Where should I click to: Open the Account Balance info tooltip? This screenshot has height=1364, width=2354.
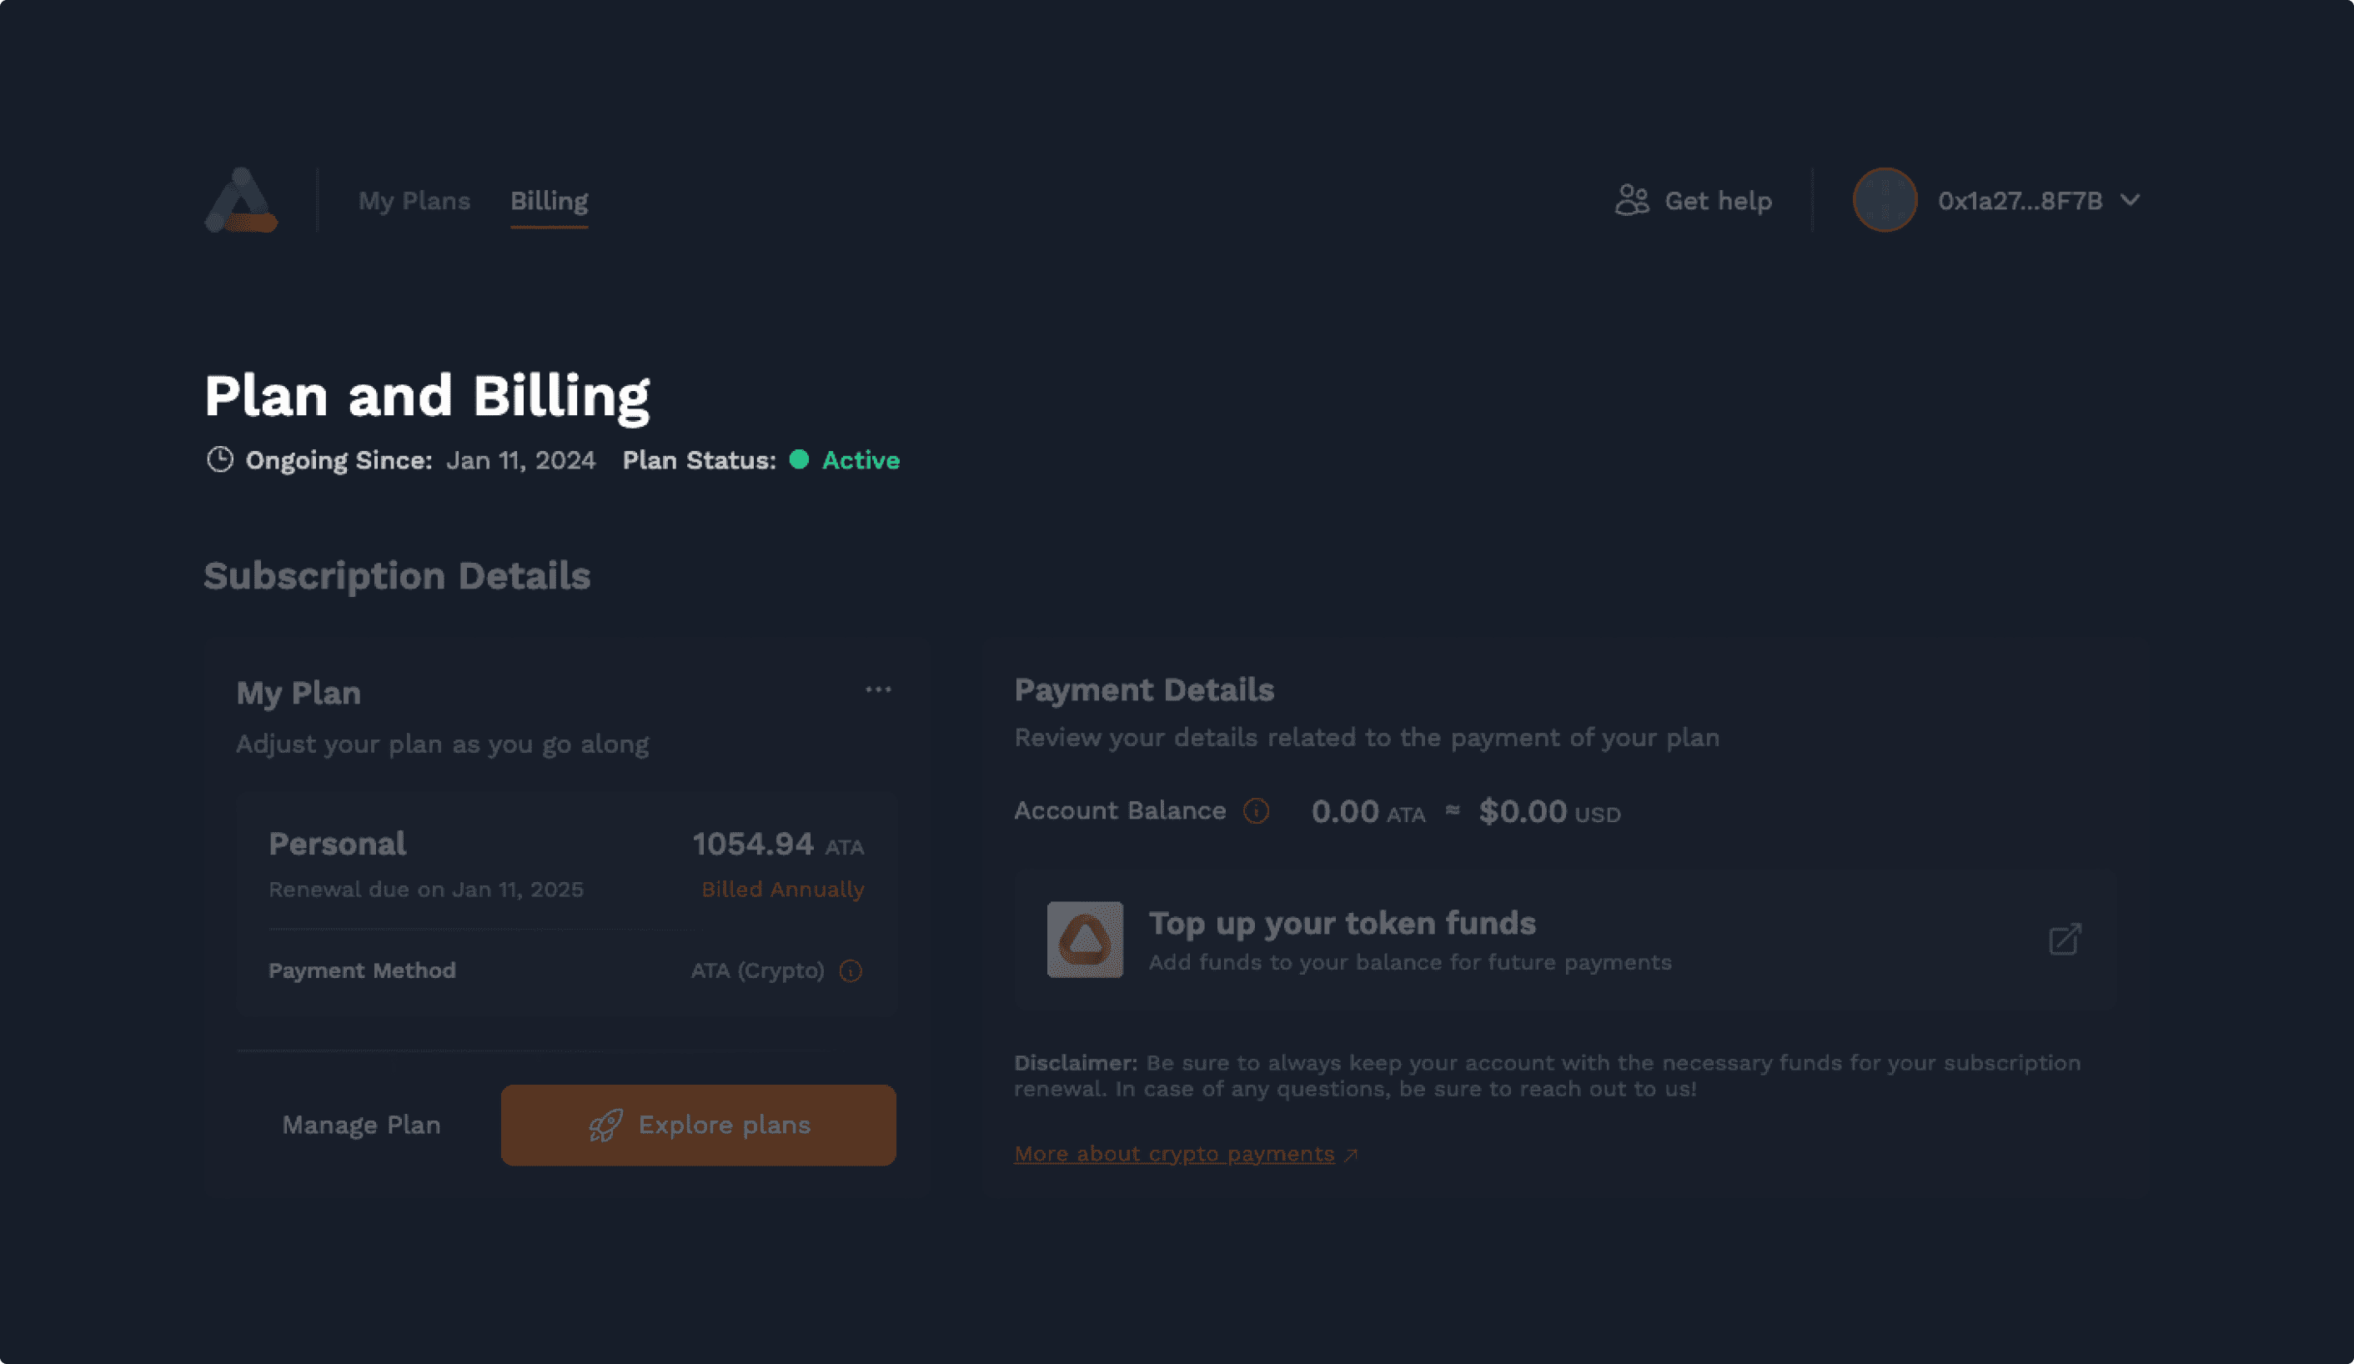[1257, 812]
